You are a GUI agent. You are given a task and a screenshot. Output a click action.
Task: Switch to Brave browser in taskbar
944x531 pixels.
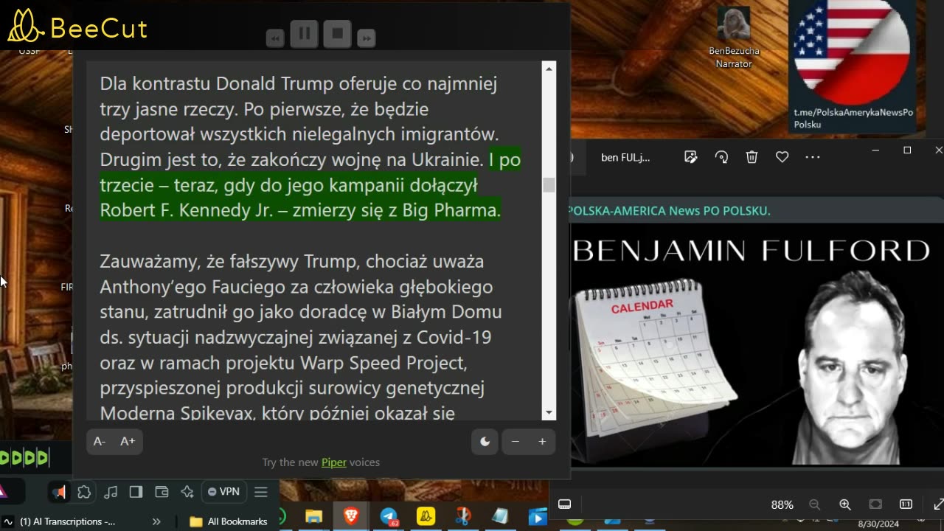tap(351, 517)
